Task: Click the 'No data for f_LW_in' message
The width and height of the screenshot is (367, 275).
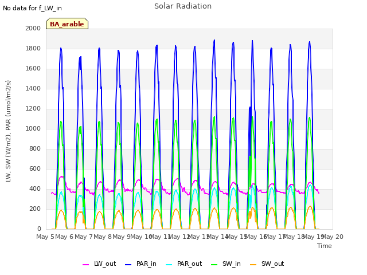Action: pyautogui.click(x=32, y=8)
